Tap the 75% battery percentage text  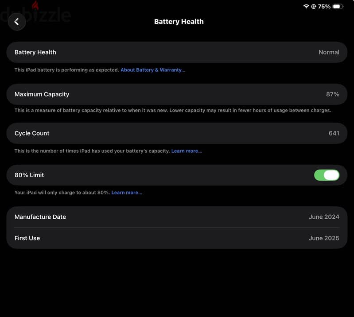[324, 7]
